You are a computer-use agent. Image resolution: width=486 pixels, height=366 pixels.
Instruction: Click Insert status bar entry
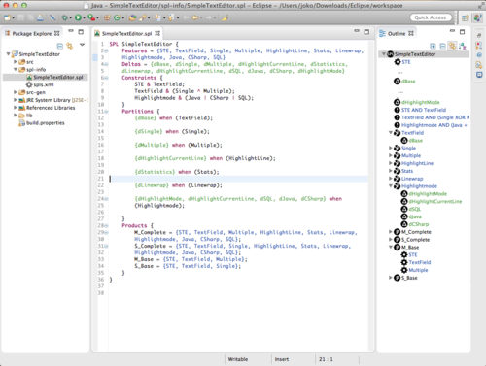click(x=282, y=359)
